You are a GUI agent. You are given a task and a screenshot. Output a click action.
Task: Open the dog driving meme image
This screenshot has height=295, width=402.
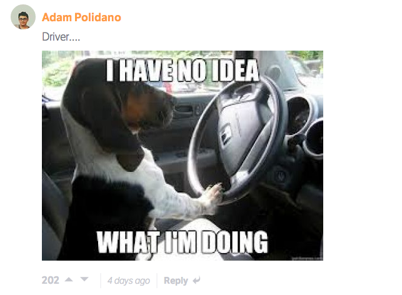pyautogui.click(x=183, y=156)
